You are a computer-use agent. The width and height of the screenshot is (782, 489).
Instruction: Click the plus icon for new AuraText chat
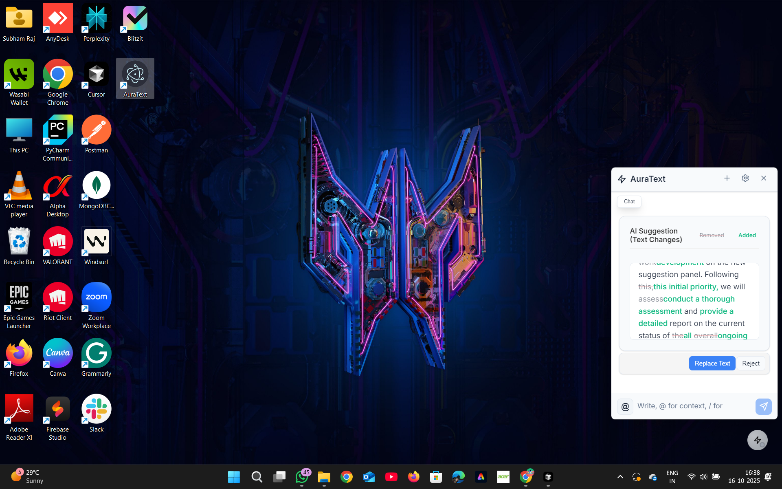point(727,178)
